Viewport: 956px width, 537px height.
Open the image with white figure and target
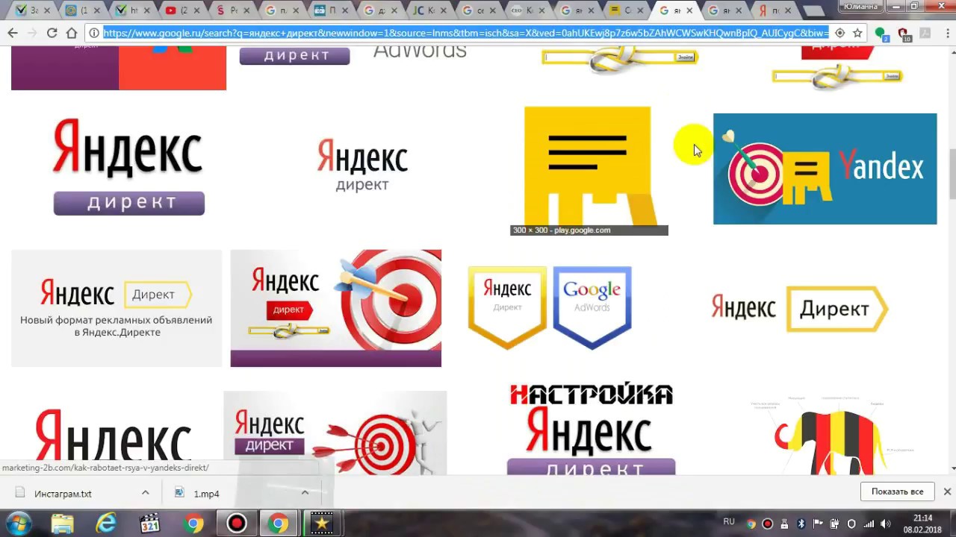pyautogui.click(x=335, y=433)
